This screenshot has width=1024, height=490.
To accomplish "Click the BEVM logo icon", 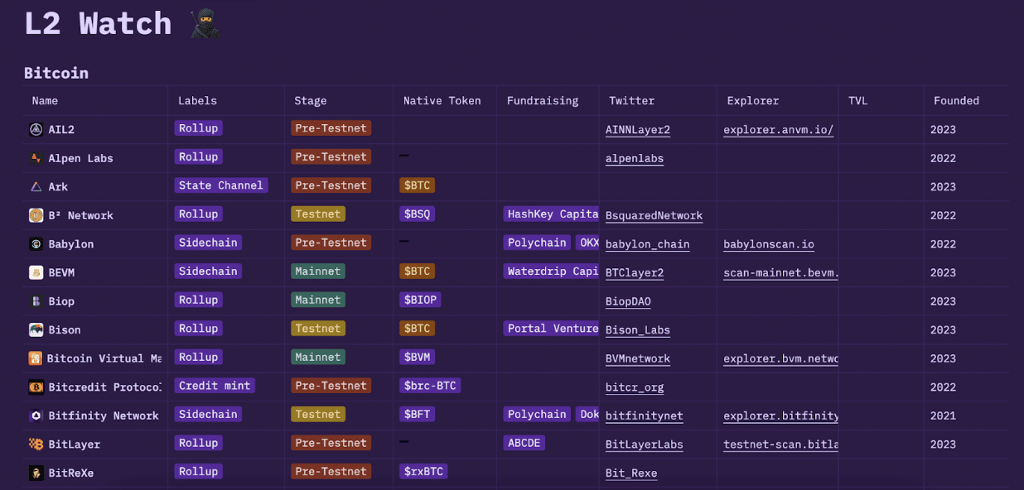I will [36, 272].
